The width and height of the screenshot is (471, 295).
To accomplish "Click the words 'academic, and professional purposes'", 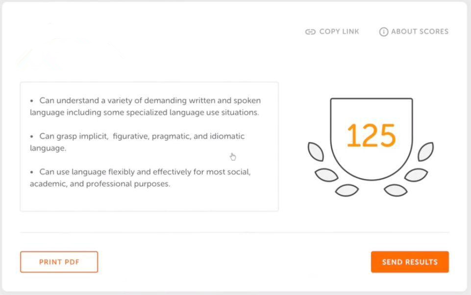I will pyautogui.click(x=100, y=184).
